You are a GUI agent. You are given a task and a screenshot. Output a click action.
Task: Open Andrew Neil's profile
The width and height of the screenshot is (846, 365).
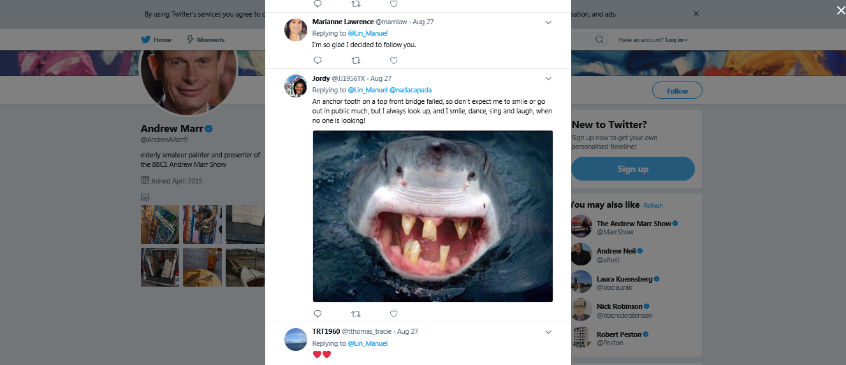pos(616,251)
